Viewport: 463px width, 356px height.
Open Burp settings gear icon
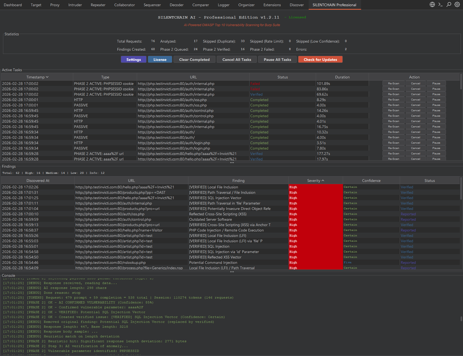pos(457,5)
